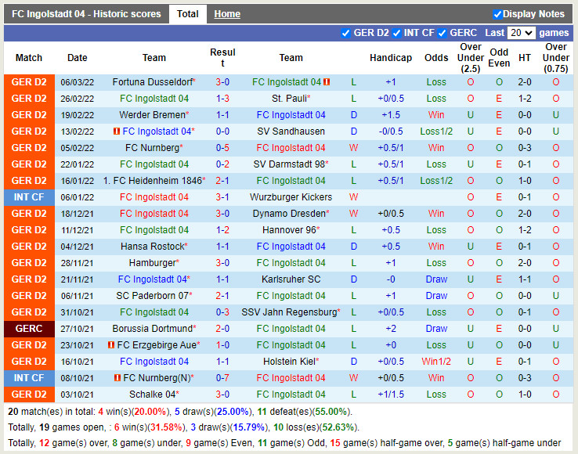Uncheck the INT CF league filter
Viewport: 578px width, 454px height.
396,33
